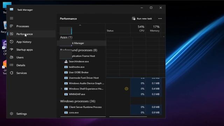Screen dimensions: 224x126
Task: Select the csrss.exe row
Action: coord(82,113)
